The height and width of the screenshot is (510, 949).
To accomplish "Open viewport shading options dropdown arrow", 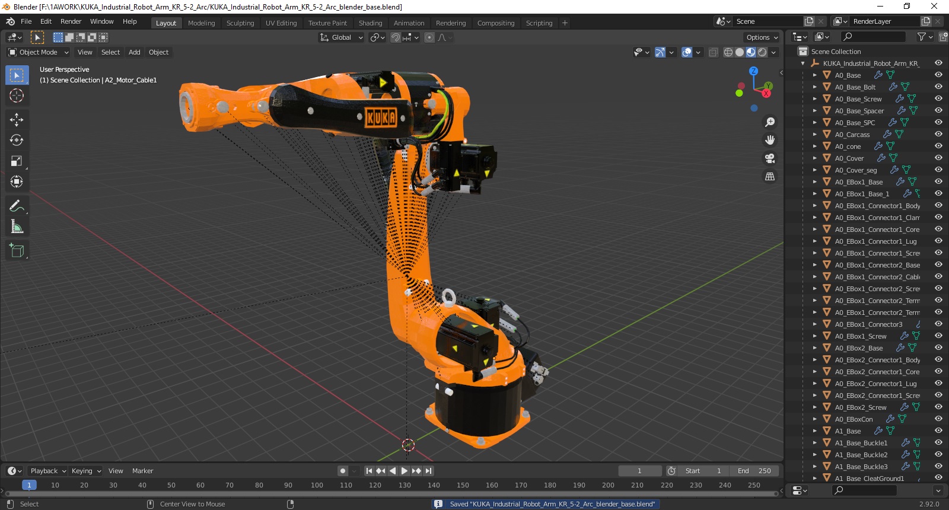I will [773, 52].
